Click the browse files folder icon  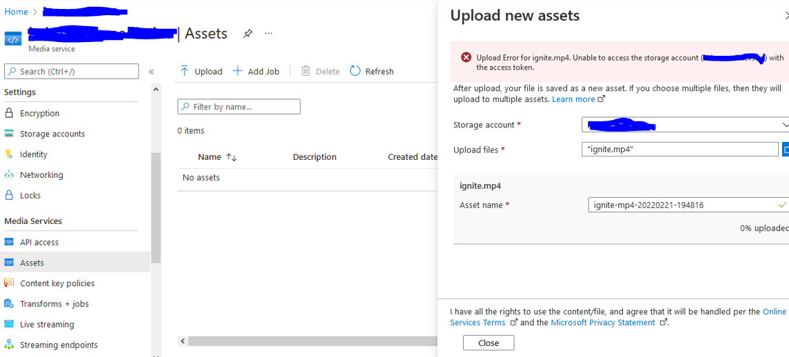point(786,150)
